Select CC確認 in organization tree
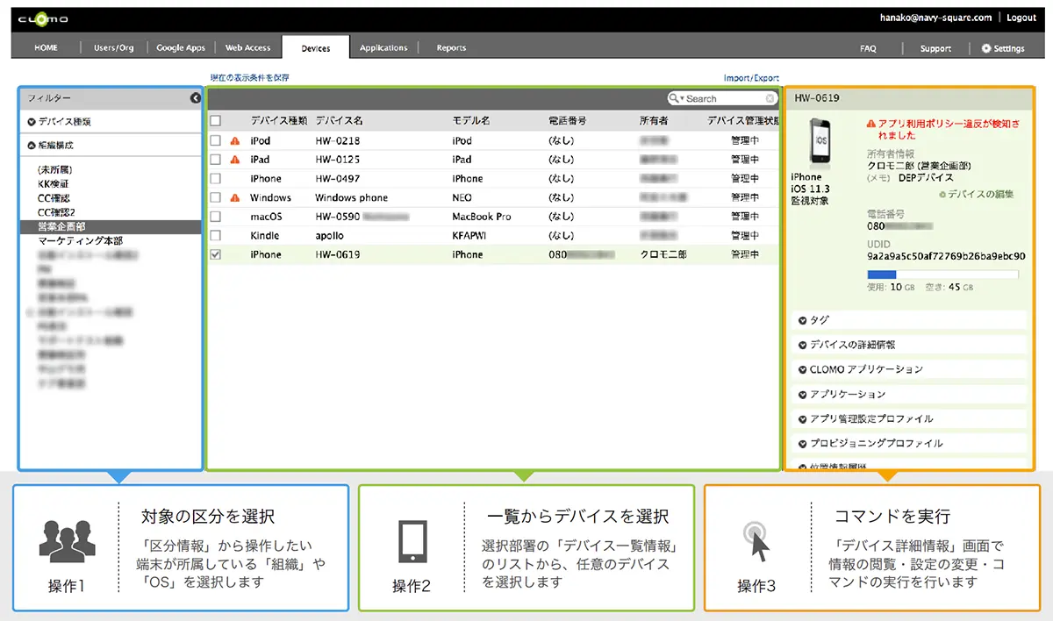The height and width of the screenshot is (621, 1053). click(54, 198)
